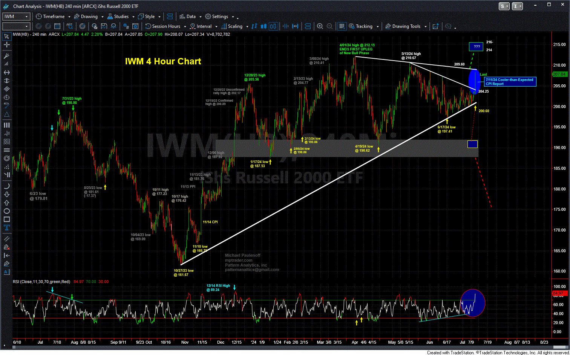570x355 pixels.
Task: Select the down arrow marker tool
Action: click(x=6, y=194)
